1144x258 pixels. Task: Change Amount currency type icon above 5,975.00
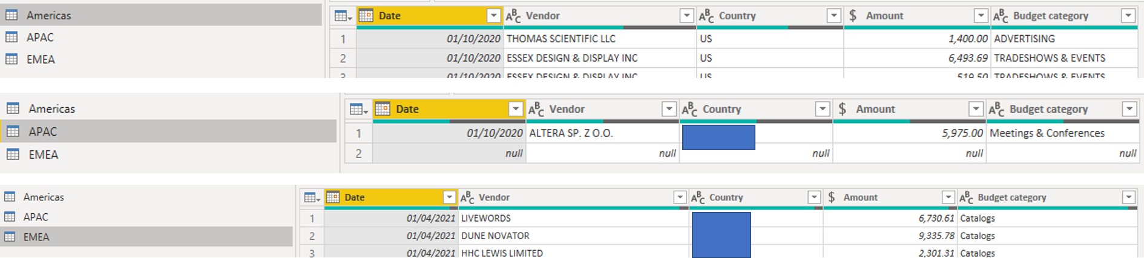(x=843, y=109)
